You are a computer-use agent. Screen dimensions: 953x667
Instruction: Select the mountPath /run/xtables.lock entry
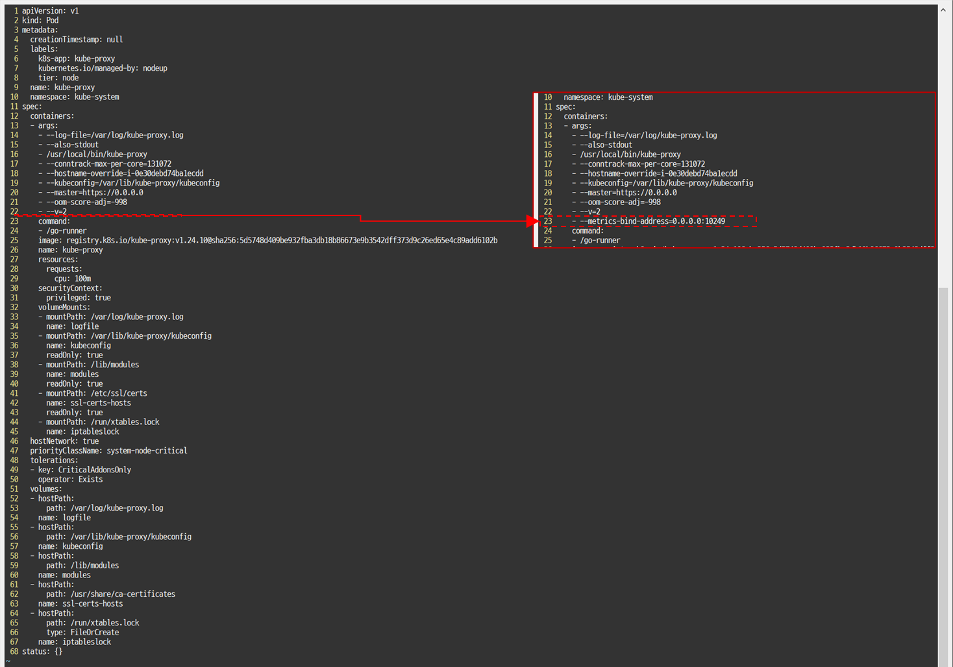(101, 422)
